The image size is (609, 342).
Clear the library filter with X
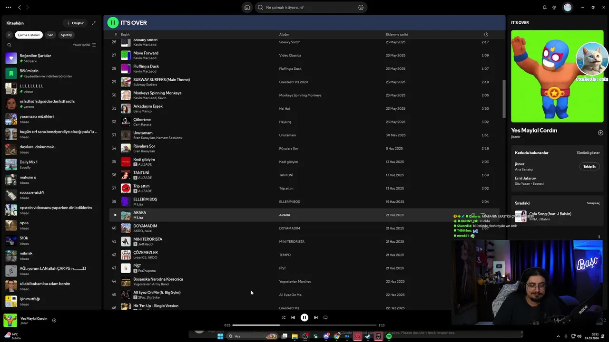tap(9, 35)
